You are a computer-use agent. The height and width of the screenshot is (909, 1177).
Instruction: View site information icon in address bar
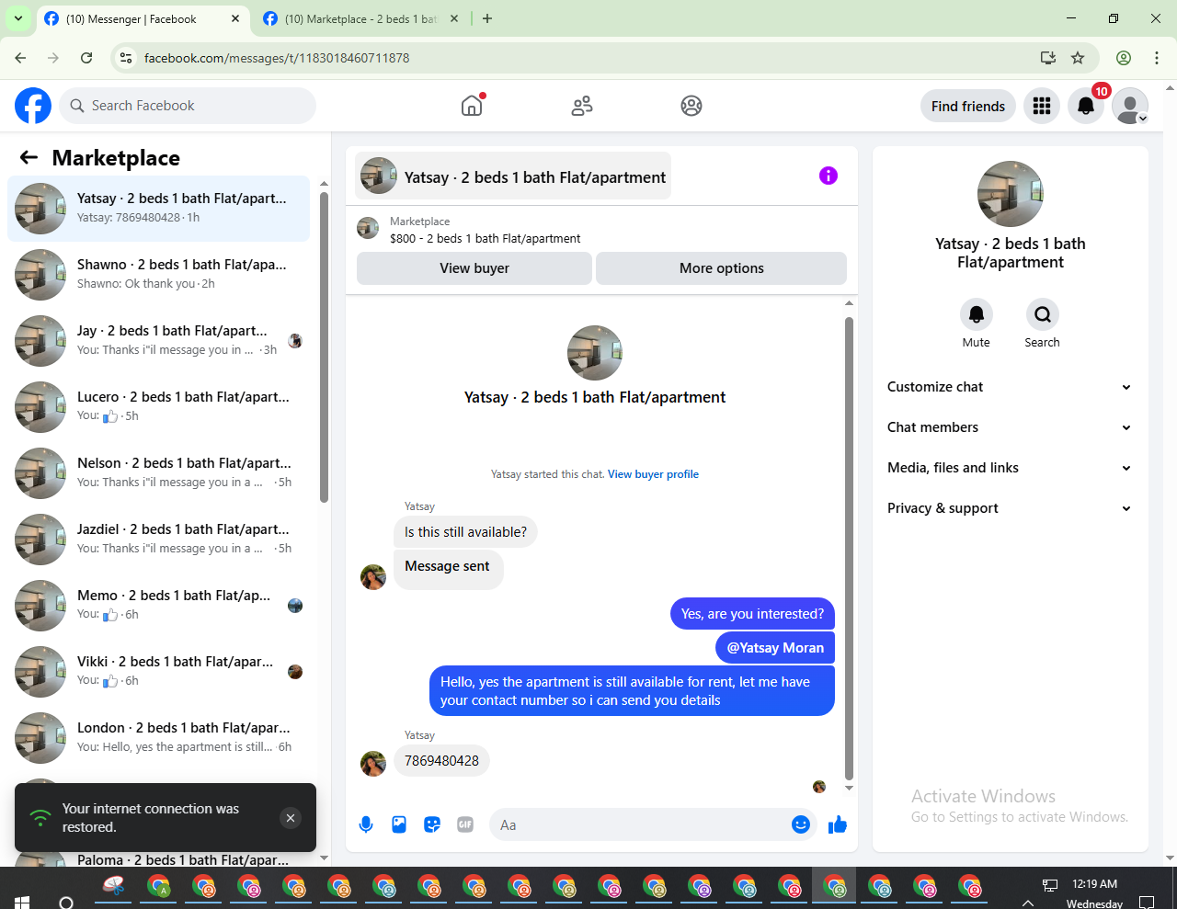(127, 58)
